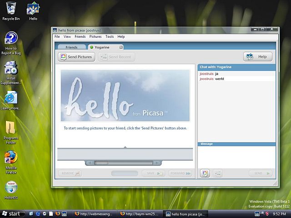Open the Hello desktop shortcut
The width and height of the screenshot is (291, 218).
(x=33, y=11)
